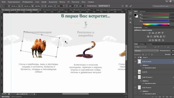Open the status bar info arrow menu
This screenshot has height=98, width=174.
(x=35, y=94)
